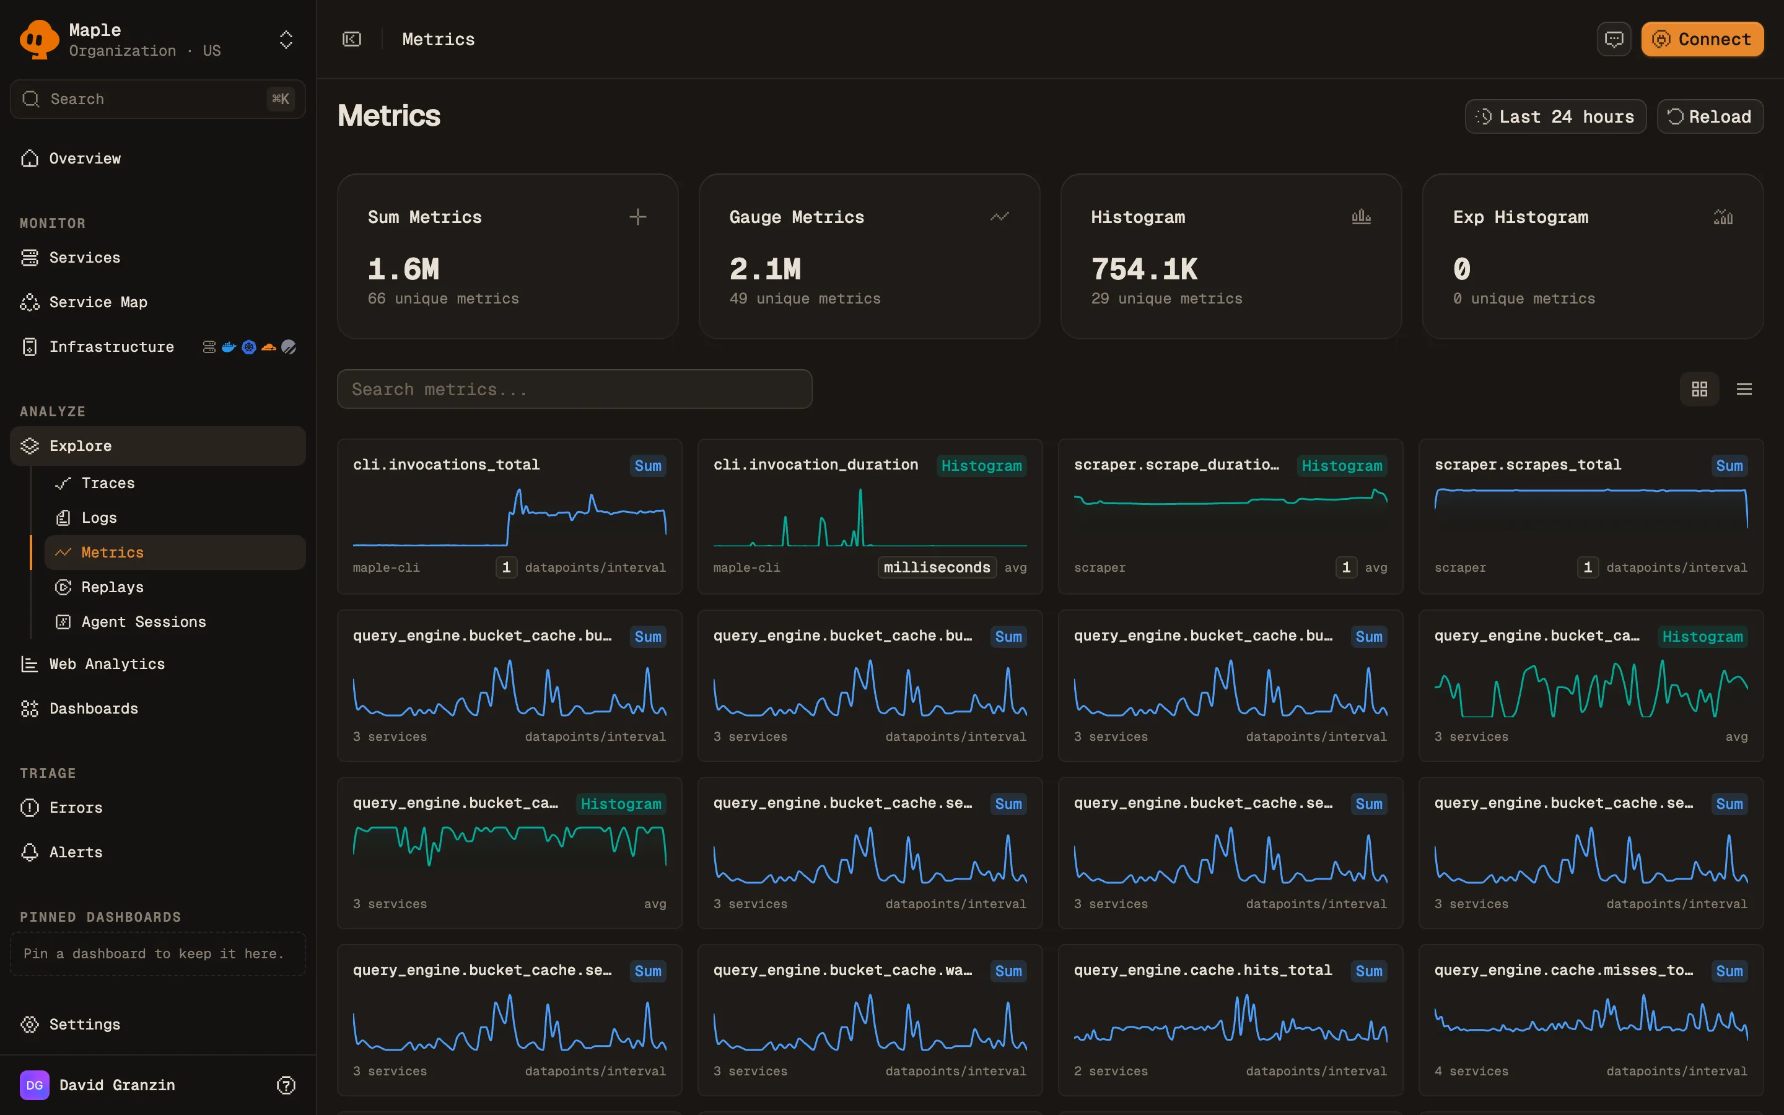Open the Alerts page
Viewport: 1784px width, 1115px height.
click(158, 852)
